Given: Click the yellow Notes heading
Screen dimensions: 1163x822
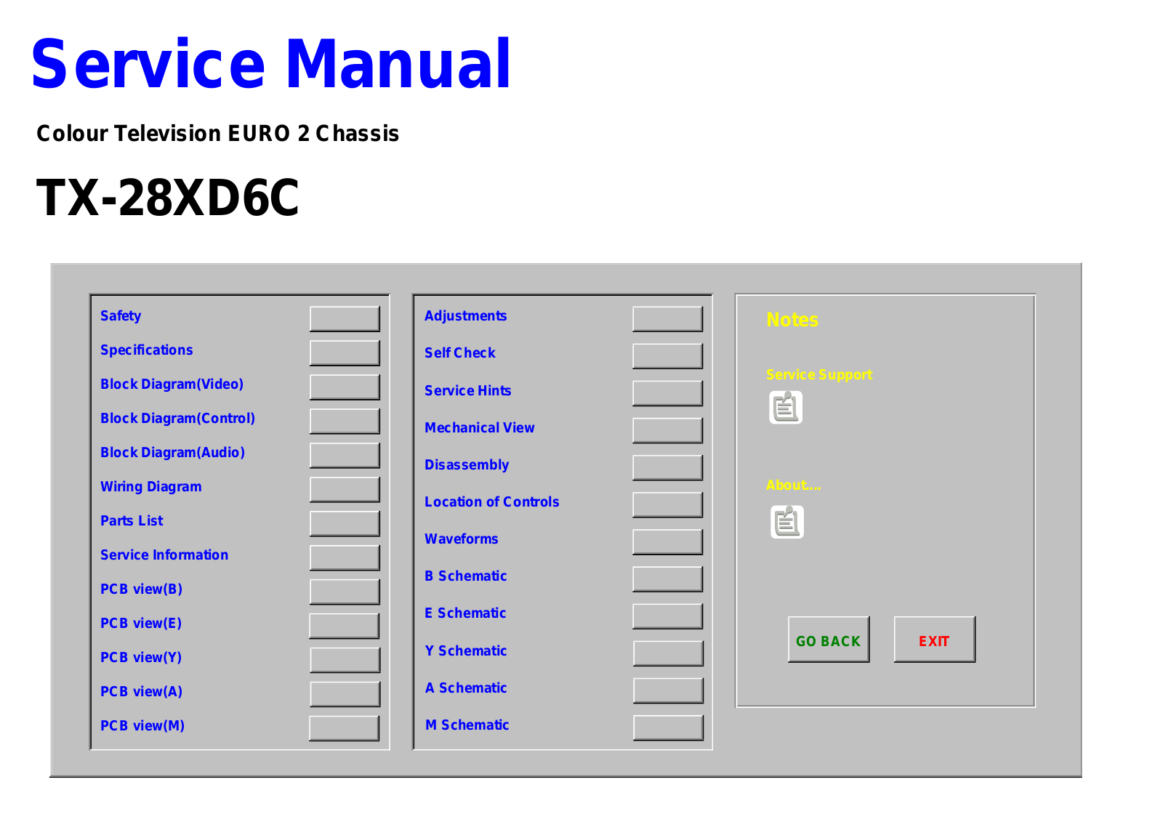Looking at the screenshot, I should (x=792, y=320).
